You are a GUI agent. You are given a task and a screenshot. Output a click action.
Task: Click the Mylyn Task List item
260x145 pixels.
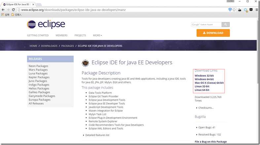(97, 114)
